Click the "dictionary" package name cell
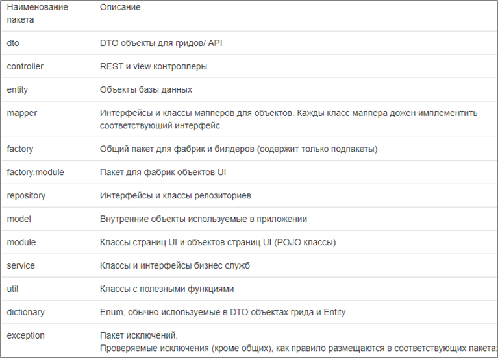The width and height of the screenshot is (498, 358). (26, 312)
